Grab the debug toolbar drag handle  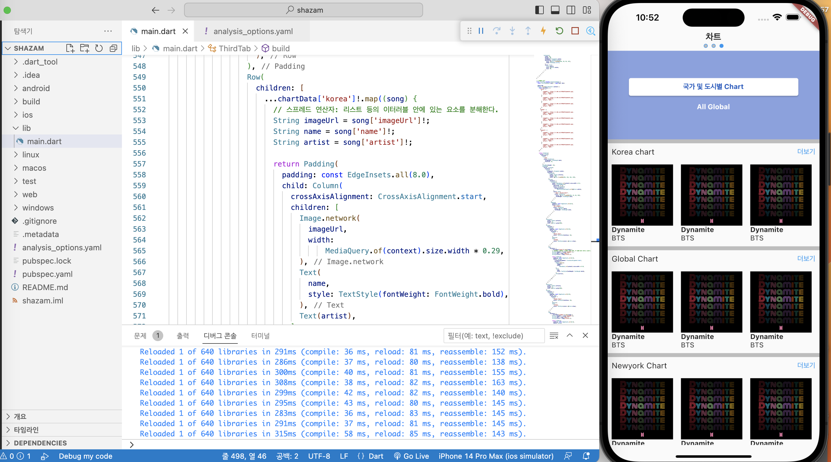click(x=470, y=31)
